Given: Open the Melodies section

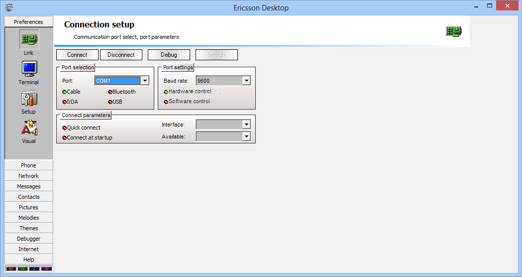Looking at the screenshot, I should coord(29,218).
